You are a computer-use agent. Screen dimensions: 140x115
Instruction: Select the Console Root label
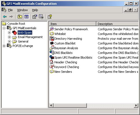pos(16,24)
